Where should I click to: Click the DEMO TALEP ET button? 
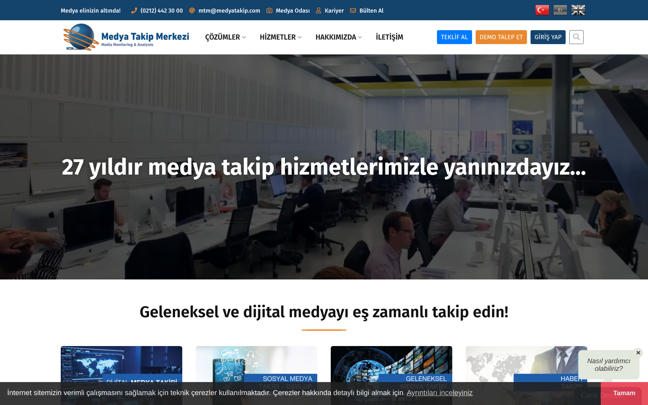click(x=501, y=37)
